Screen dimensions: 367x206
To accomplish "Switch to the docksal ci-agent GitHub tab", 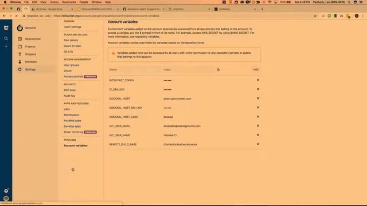I will click(143, 9).
